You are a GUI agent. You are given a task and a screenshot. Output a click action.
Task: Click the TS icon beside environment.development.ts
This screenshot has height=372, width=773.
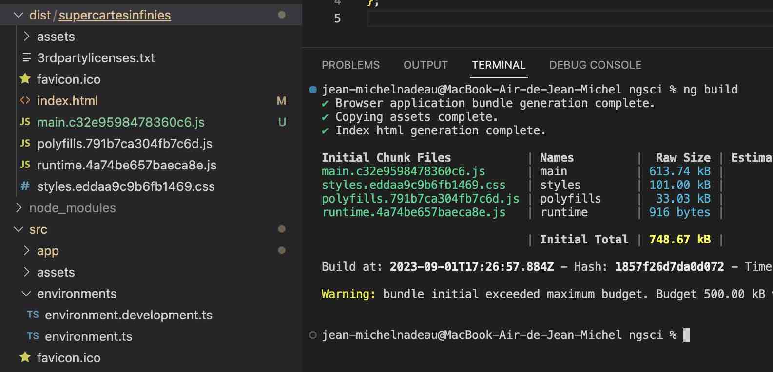(x=33, y=315)
